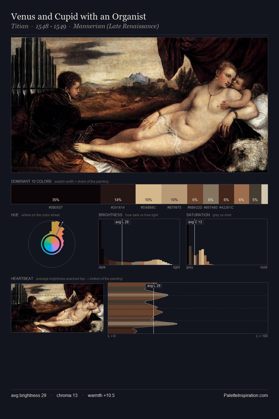This screenshot has height=419, width=279.
Task: Click the 'L = 100' axis label
Action: point(262,336)
